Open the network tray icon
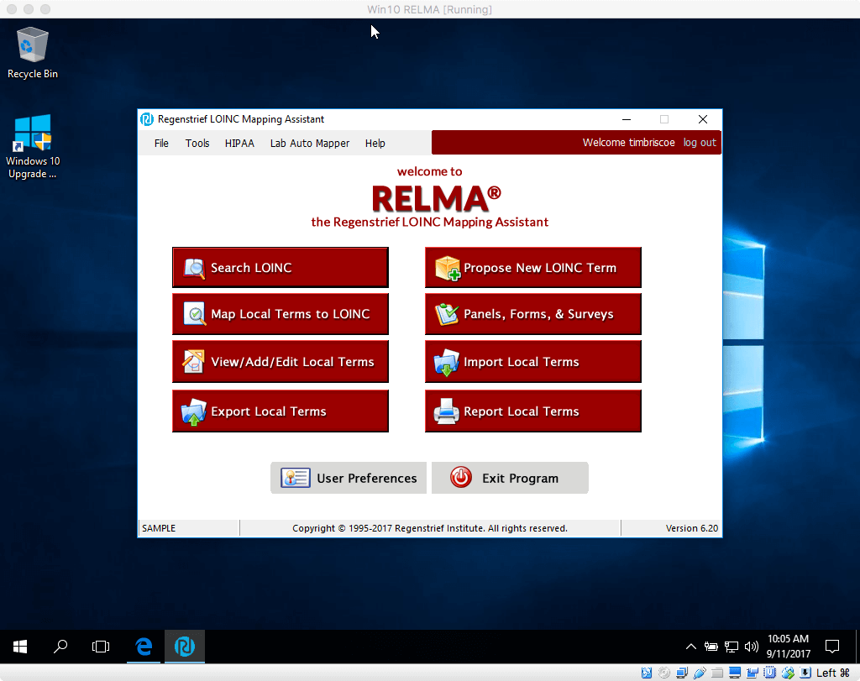 click(x=732, y=647)
